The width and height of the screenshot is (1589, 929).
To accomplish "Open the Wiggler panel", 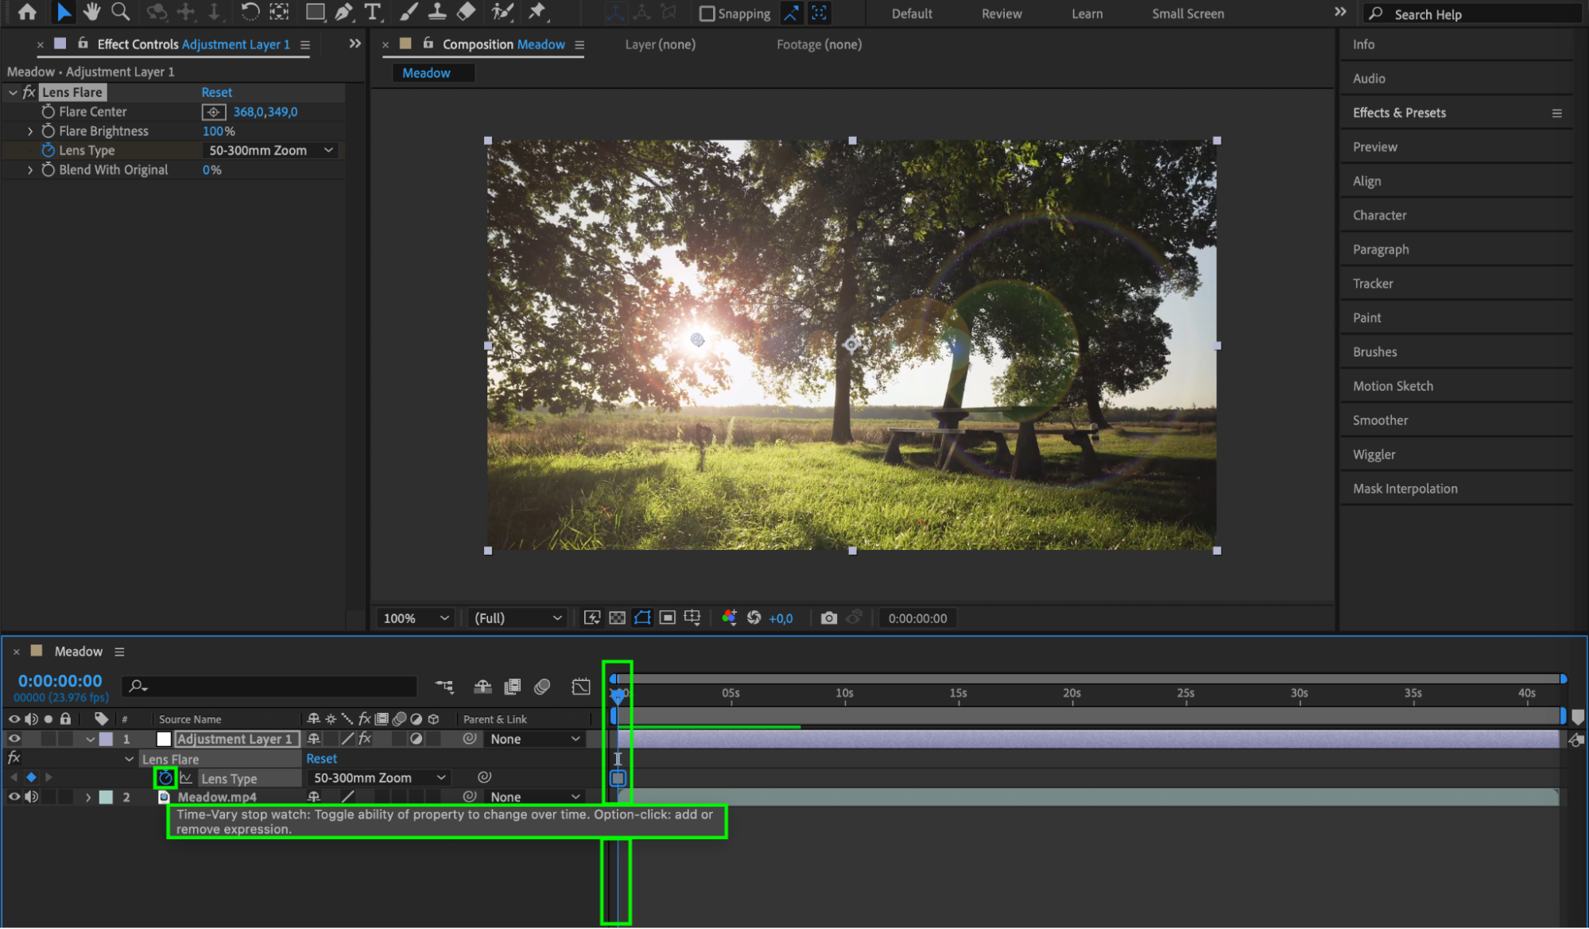I will 1374,455.
